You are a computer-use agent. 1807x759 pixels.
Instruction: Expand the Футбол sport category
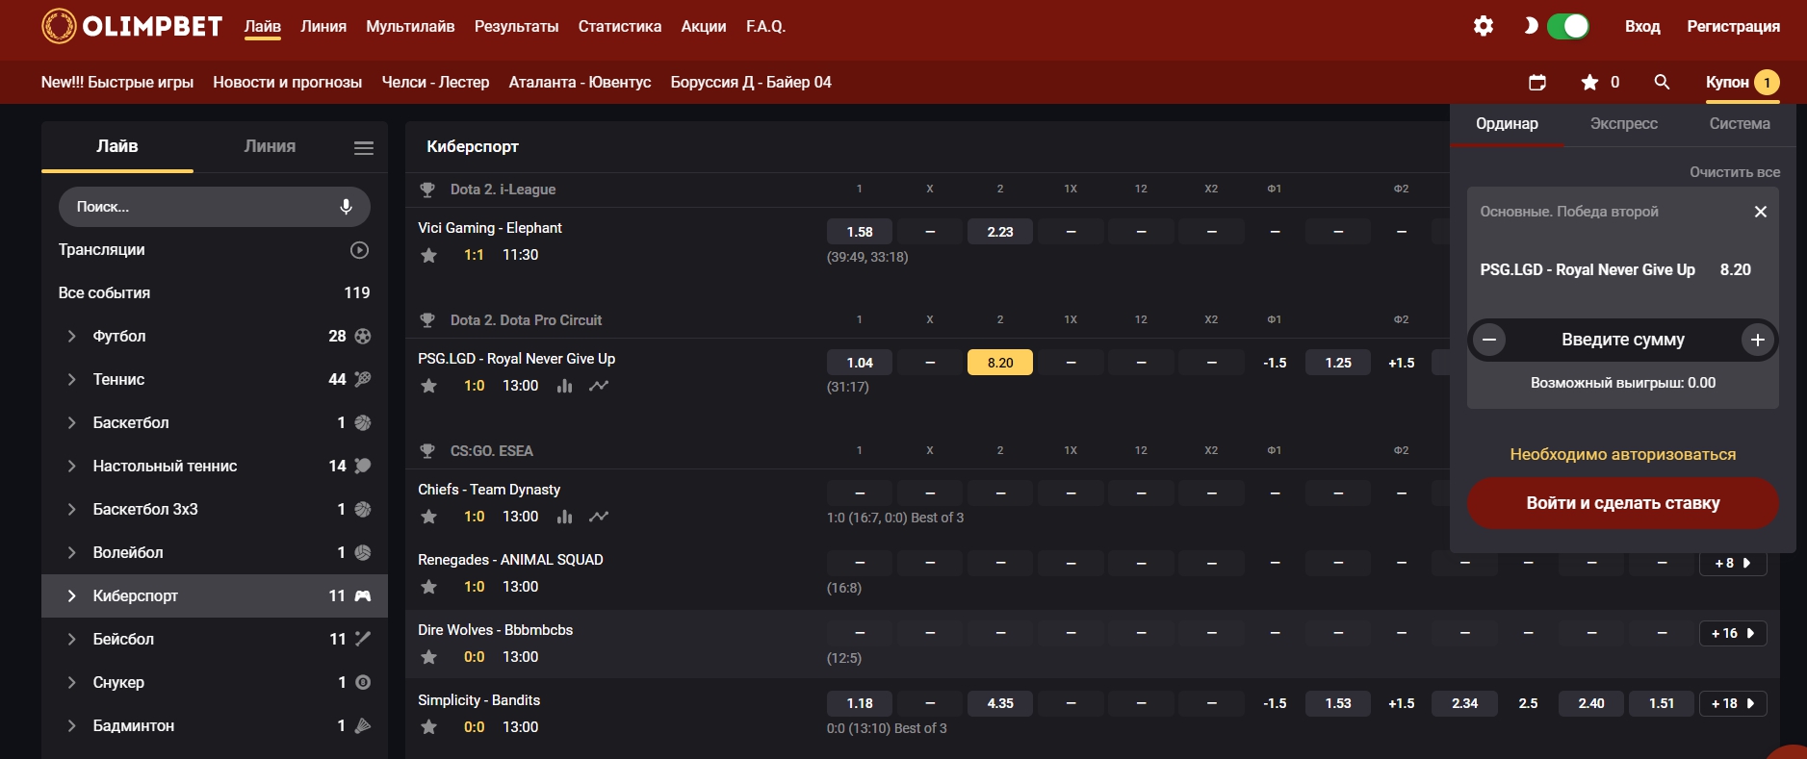pos(71,337)
